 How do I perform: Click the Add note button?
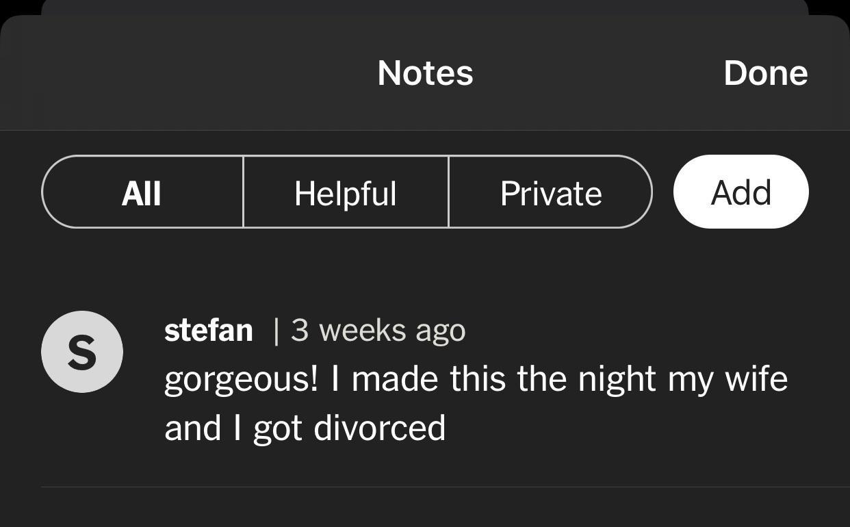click(740, 192)
